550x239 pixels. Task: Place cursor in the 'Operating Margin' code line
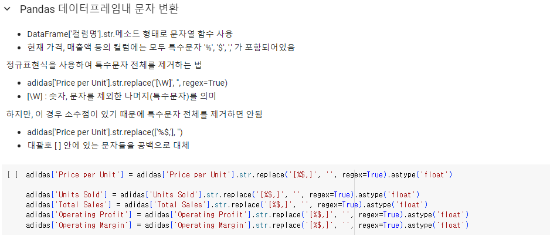[x=247, y=224]
